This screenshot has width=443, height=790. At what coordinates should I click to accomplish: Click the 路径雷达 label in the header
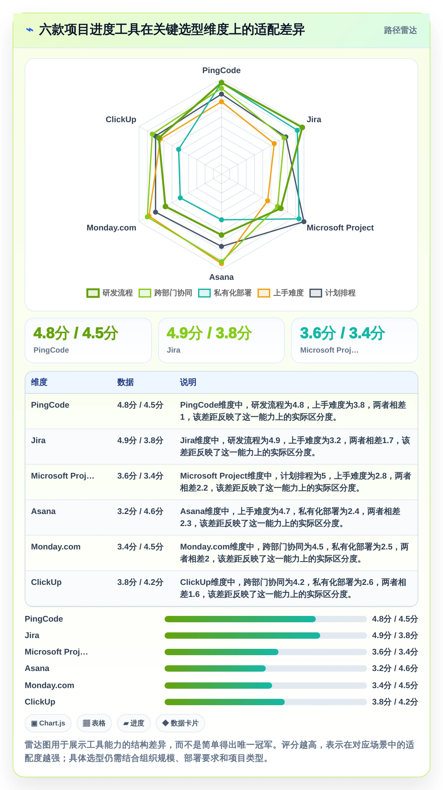point(400,30)
